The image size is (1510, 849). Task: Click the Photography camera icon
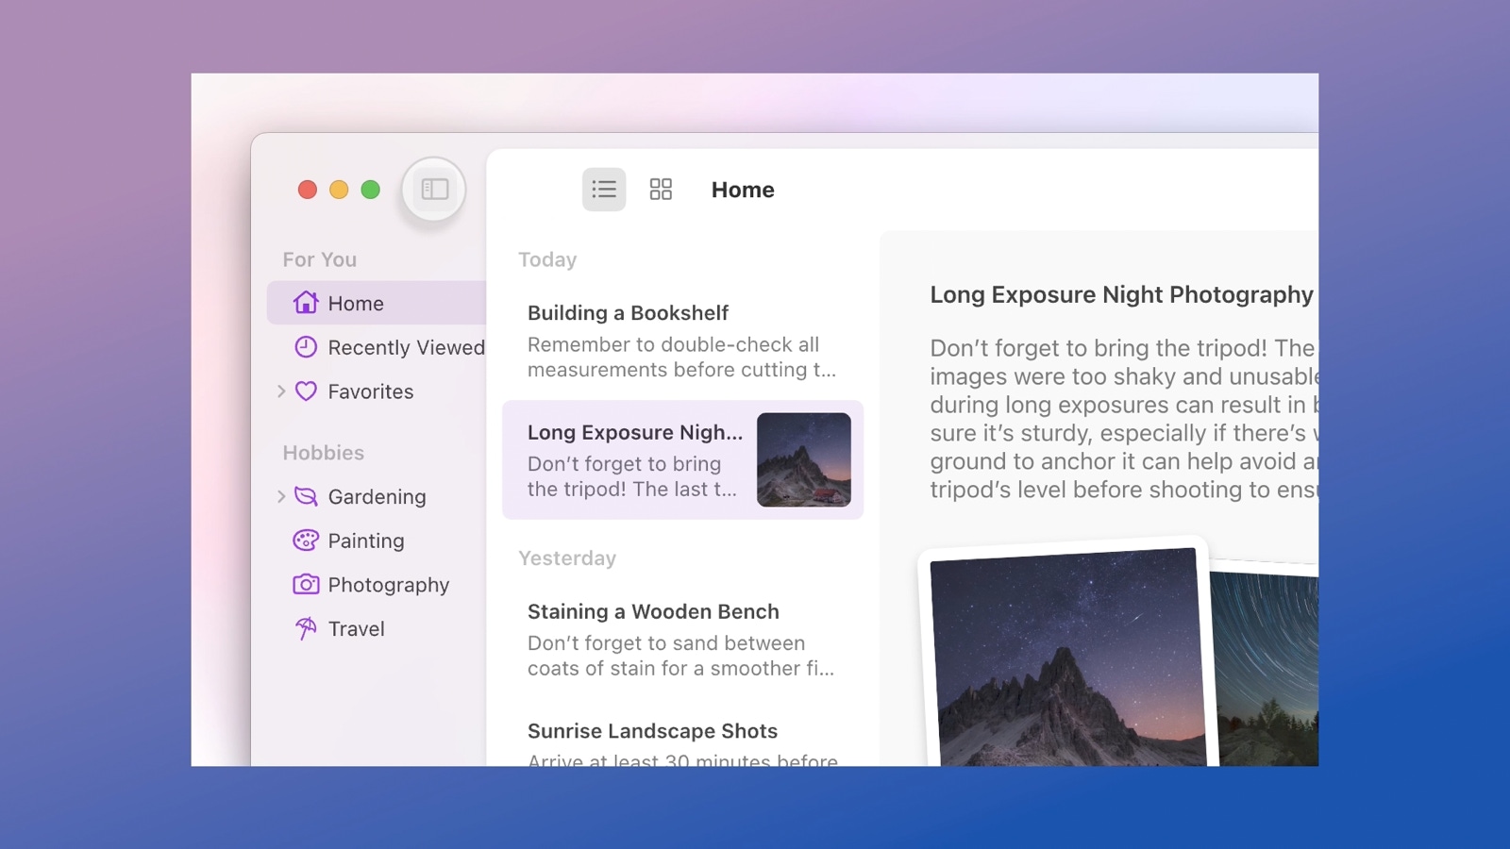[306, 585]
